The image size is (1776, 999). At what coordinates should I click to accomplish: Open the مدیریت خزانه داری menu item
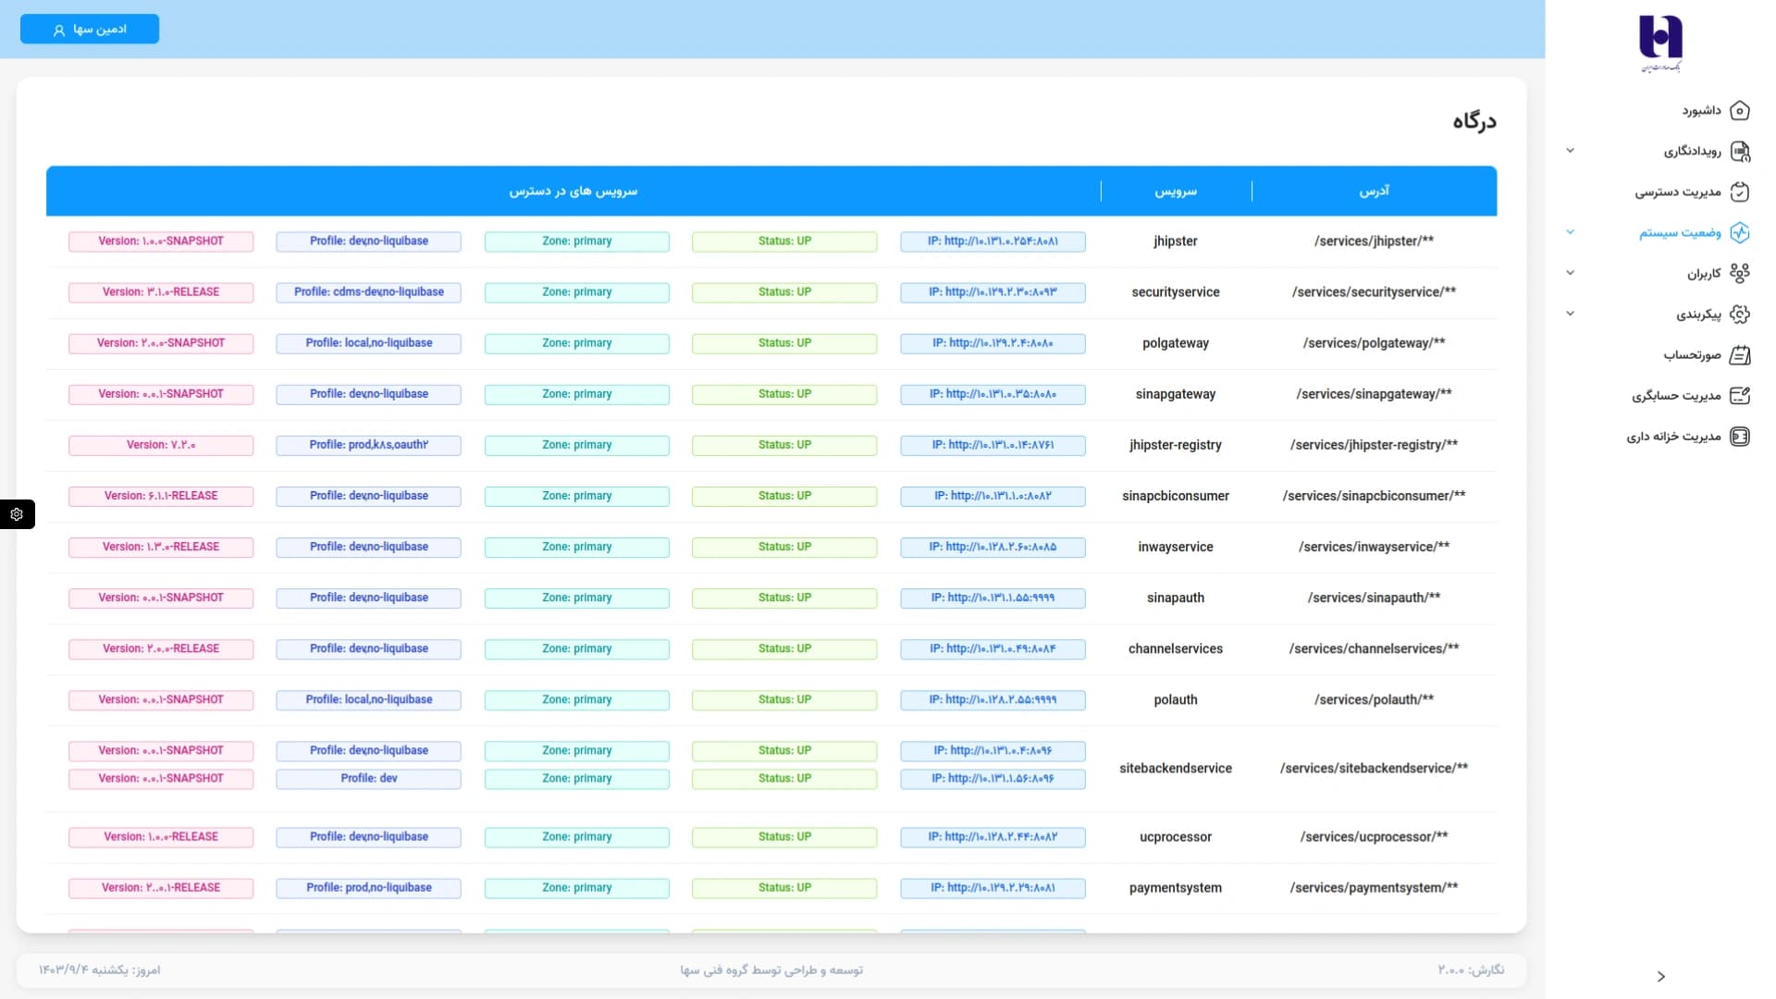tap(1673, 437)
